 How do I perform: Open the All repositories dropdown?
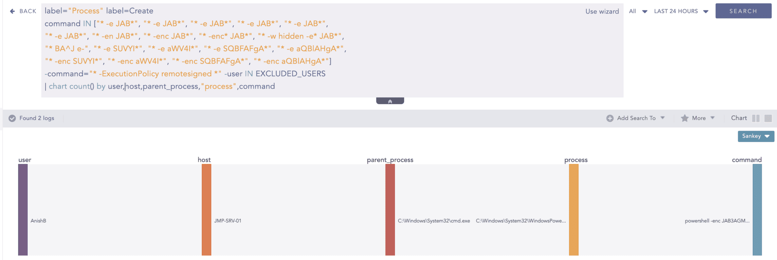pos(638,11)
